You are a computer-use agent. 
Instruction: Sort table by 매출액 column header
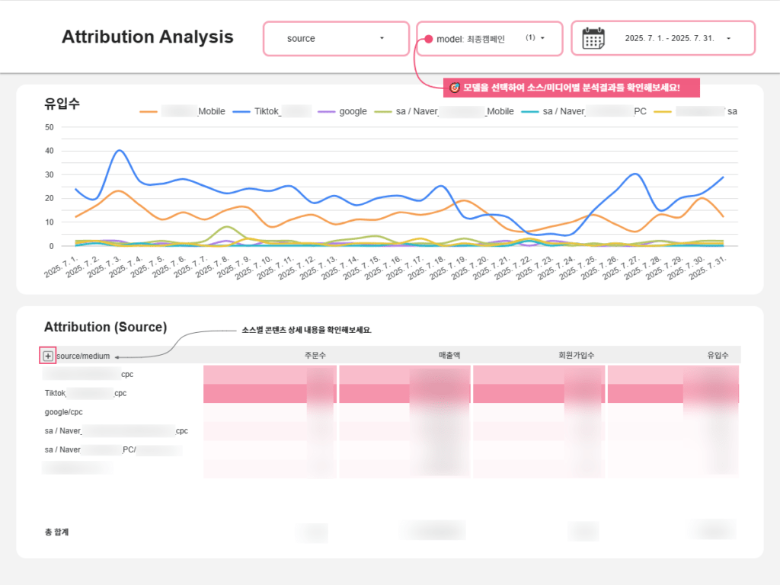pyautogui.click(x=451, y=355)
